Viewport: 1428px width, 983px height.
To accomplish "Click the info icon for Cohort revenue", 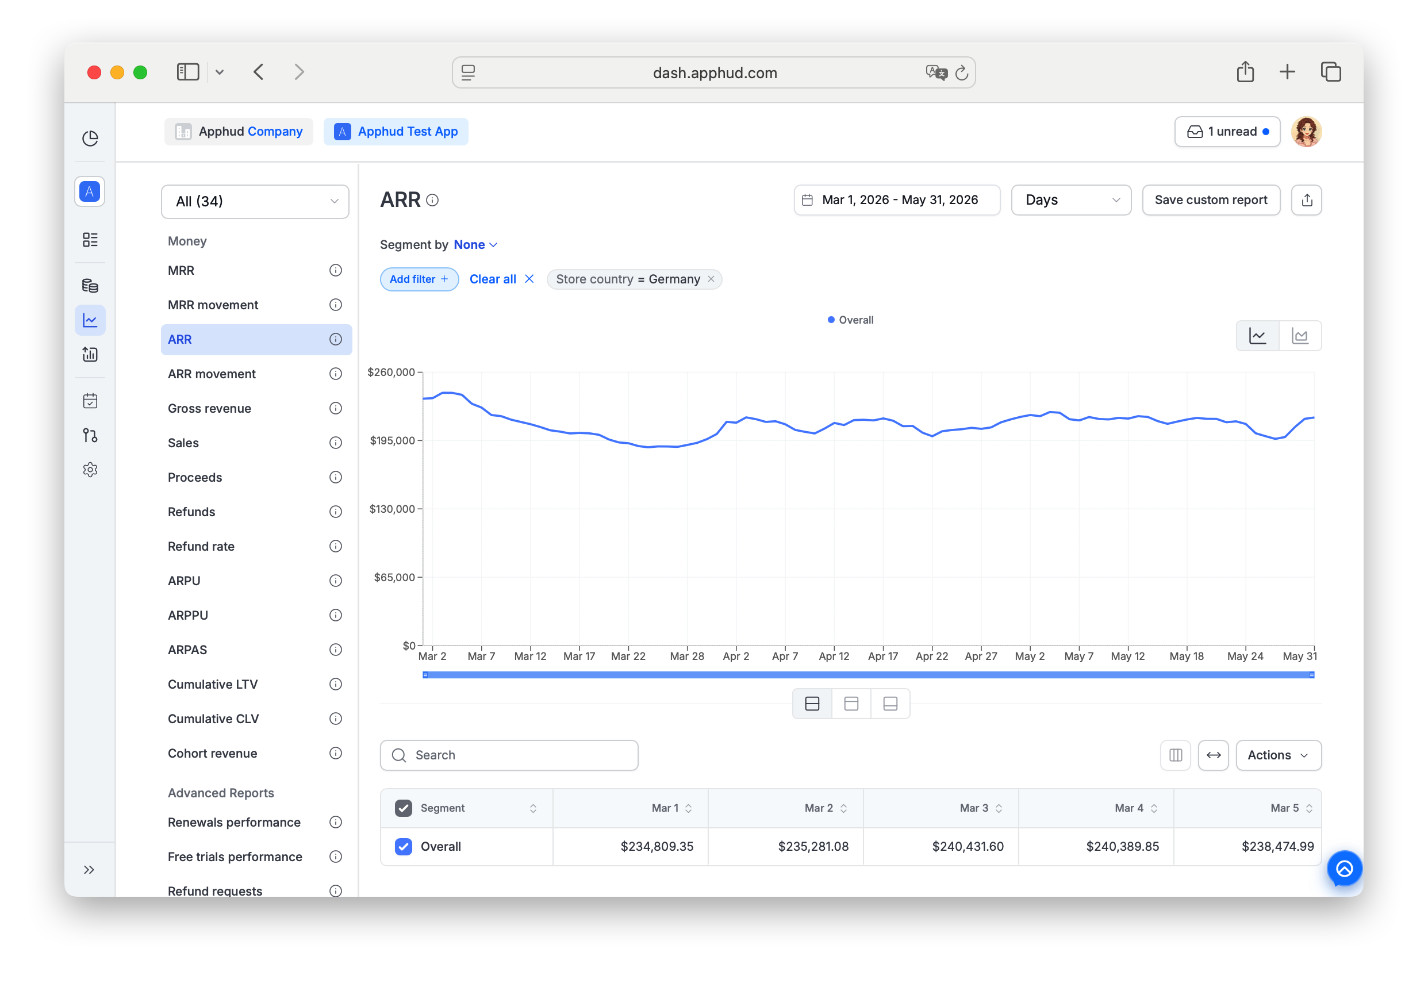I will point(336,753).
